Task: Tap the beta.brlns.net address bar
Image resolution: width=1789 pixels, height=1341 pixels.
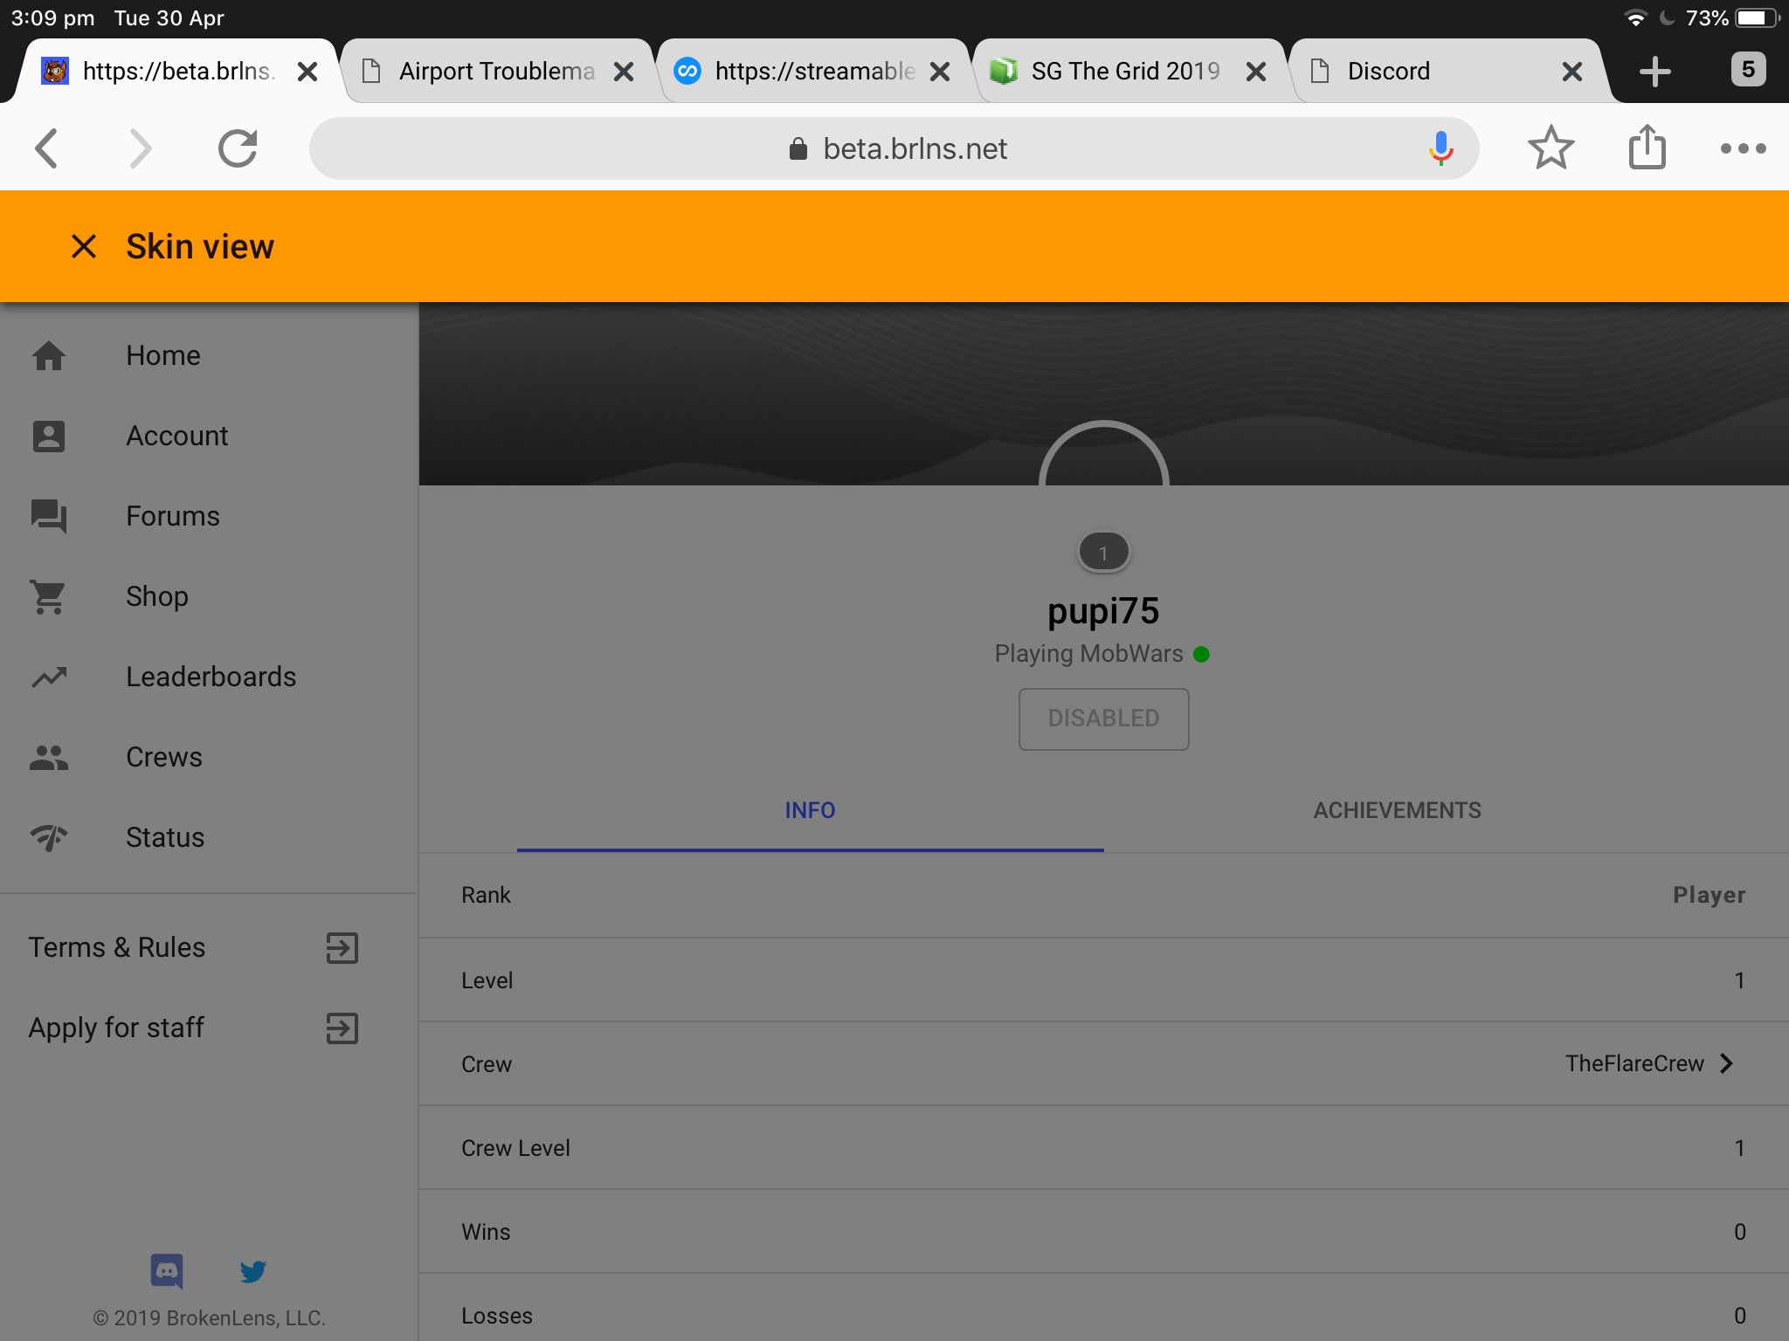Action: (x=894, y=148)
